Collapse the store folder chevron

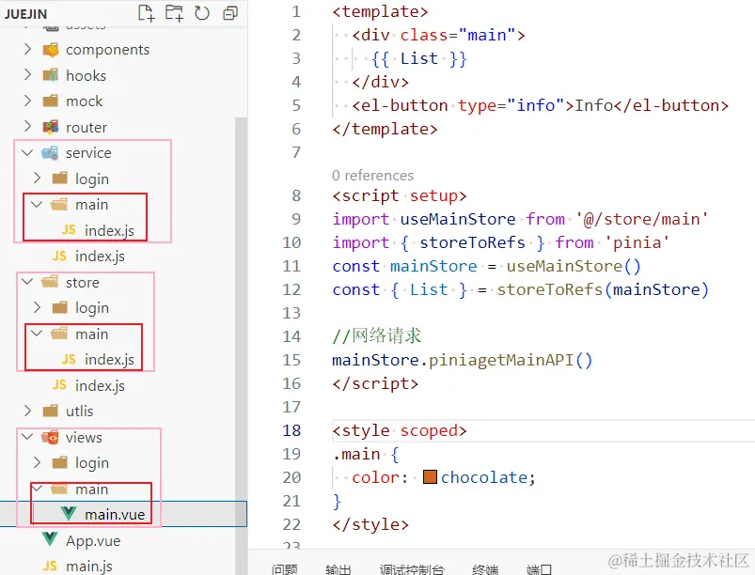point(27,282)
